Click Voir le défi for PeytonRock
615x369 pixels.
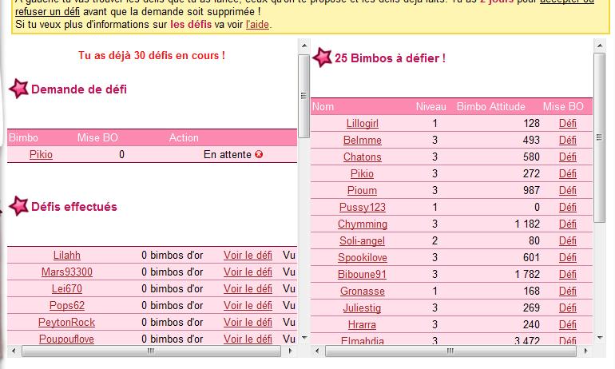(248, 323)
